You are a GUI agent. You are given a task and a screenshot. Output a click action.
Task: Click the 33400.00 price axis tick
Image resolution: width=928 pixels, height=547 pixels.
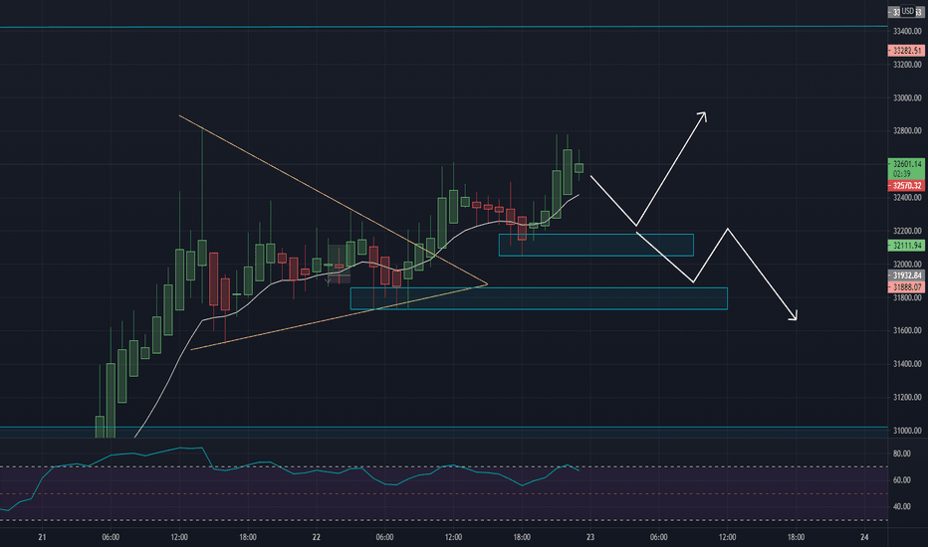pos(907,32)
